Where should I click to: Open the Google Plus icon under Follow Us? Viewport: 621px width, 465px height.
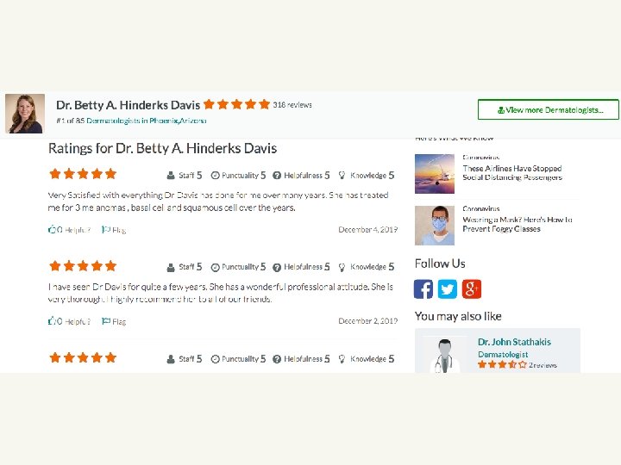[x=472, y=289]
